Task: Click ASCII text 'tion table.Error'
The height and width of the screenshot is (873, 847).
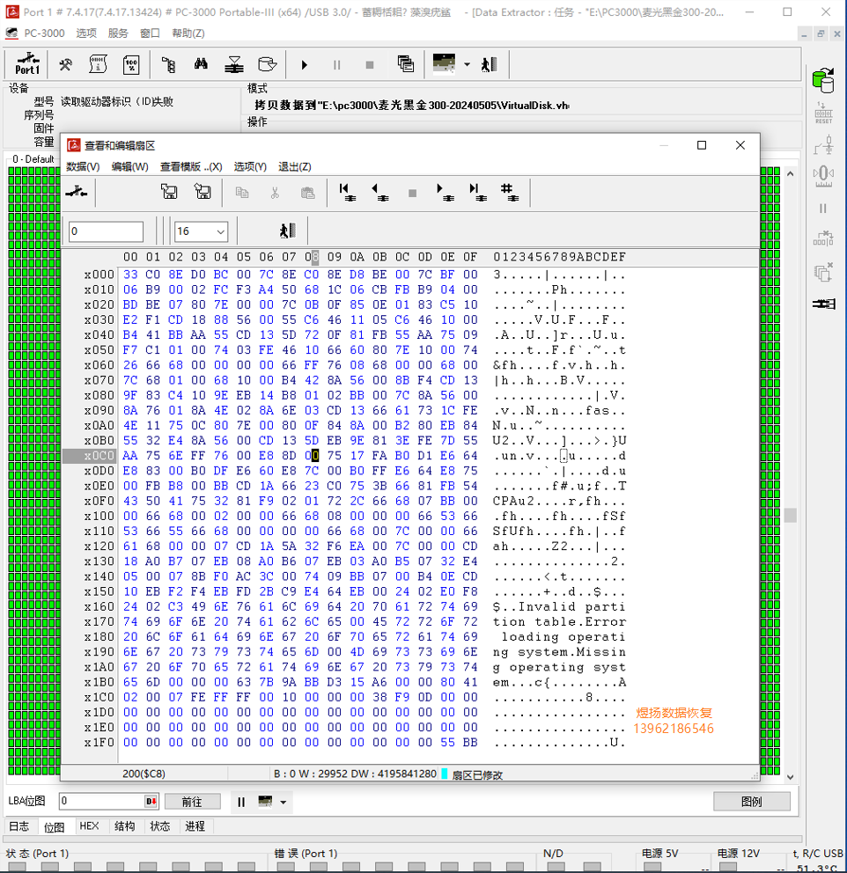Action: pyautogui.click(x=559, y=622)
